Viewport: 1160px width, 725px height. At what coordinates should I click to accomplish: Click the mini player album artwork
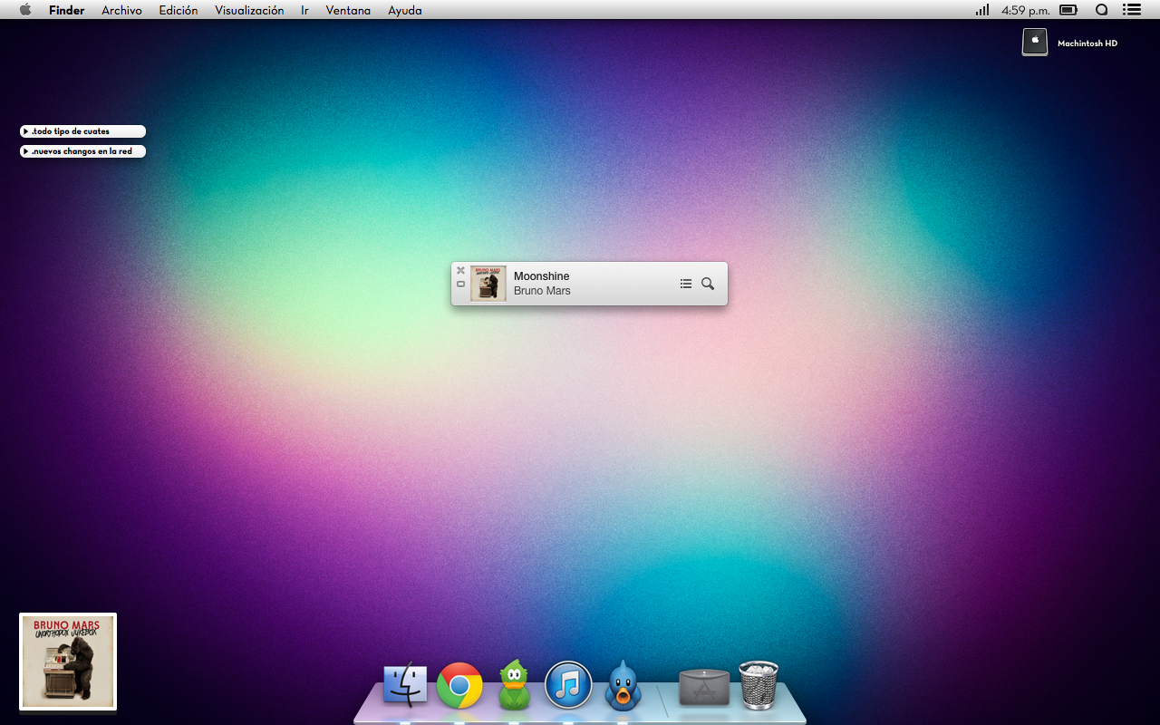pyautogui.click(x=488, y=284)
